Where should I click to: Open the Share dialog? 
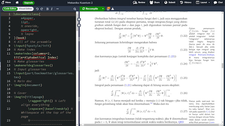click(x=155, y=2)
